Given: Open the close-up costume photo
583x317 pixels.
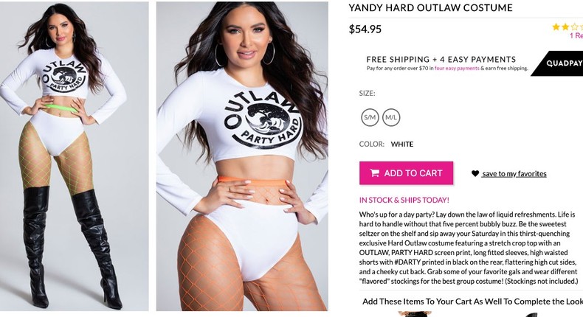Looking at the screenshot, I should [x=242, y=156].
